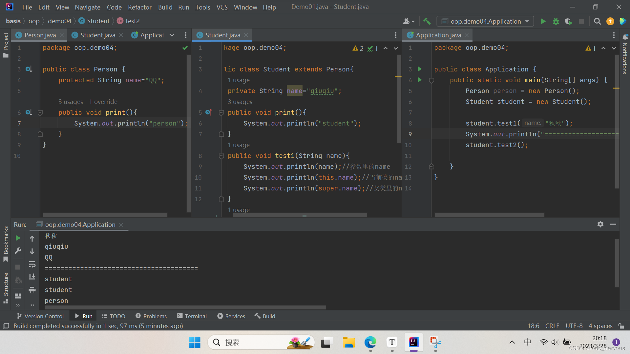The width and height of the screenshot is (630, 354).
Task: Click CRLF line separator in status bar
Action: (552, 326)
